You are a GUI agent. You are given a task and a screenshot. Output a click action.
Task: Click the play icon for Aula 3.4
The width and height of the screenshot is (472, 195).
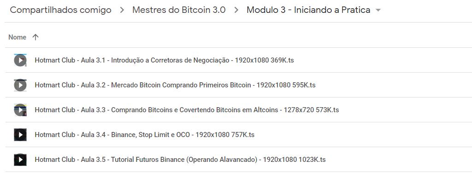click(x=20, y=135)
